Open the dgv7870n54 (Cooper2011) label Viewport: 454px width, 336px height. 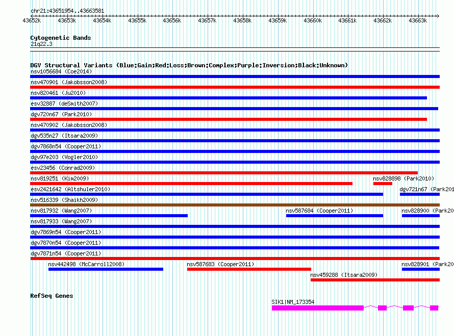click(x=66, y=243)
